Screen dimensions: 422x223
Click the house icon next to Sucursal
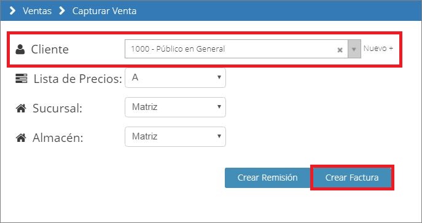(x=21, y=108)
